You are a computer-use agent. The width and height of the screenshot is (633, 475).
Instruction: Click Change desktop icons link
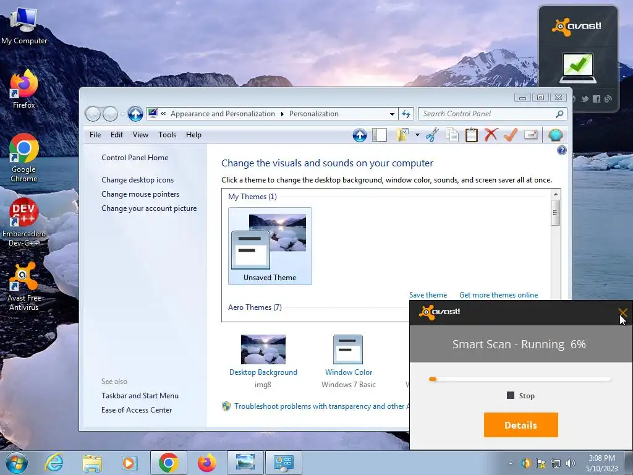[x=138, y=180]
